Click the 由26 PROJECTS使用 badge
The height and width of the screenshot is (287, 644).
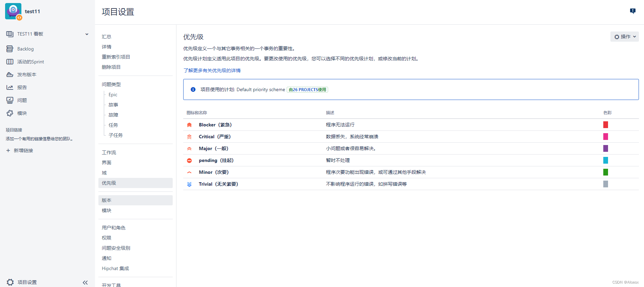click(307, 89)
